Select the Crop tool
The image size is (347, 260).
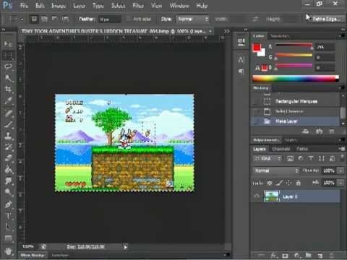[8, 89]
